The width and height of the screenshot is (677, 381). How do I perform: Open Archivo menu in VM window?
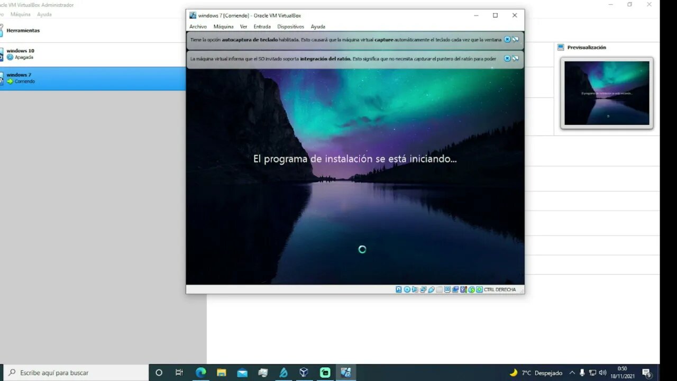198,26
